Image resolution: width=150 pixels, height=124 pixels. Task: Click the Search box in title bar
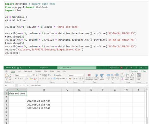77,68
